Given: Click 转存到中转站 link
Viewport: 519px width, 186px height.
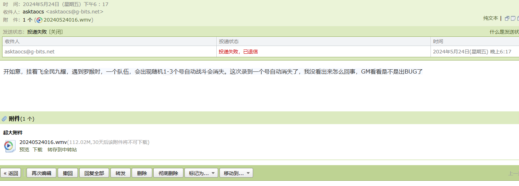Looking at the screenshot, I should pos(62,150).
